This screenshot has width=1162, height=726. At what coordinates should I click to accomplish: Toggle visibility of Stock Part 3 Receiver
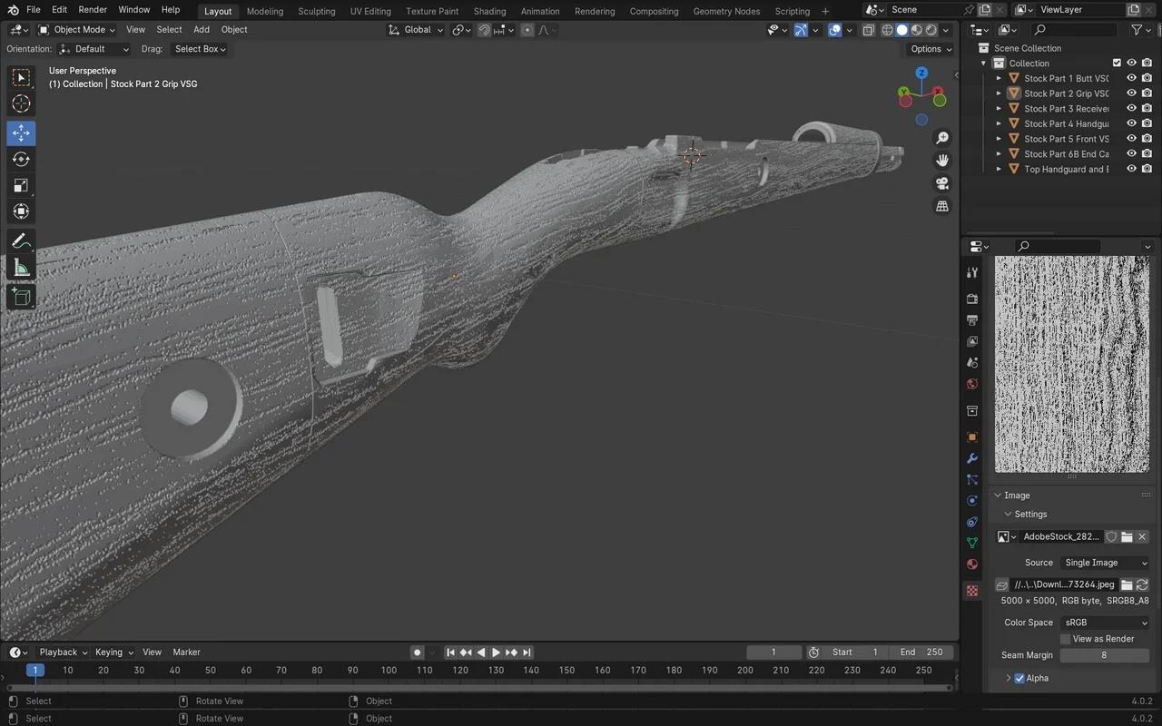[1130, 108]
